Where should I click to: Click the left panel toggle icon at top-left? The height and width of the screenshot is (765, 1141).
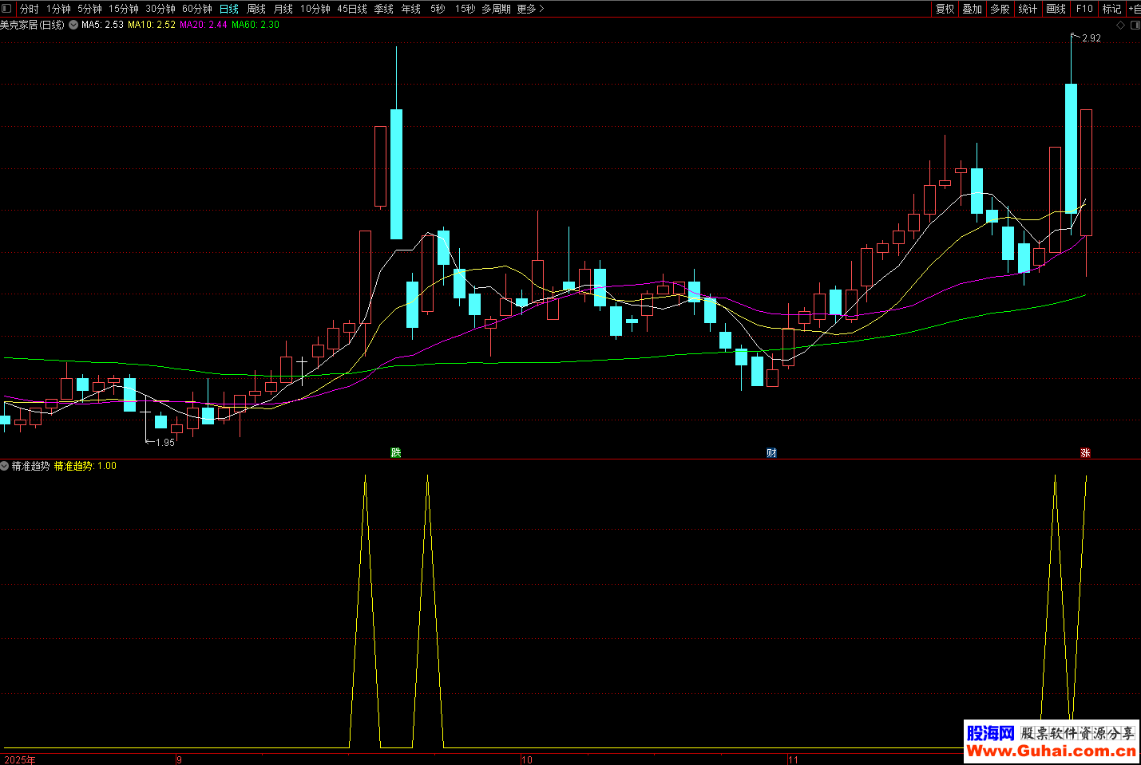coord(7,9)
